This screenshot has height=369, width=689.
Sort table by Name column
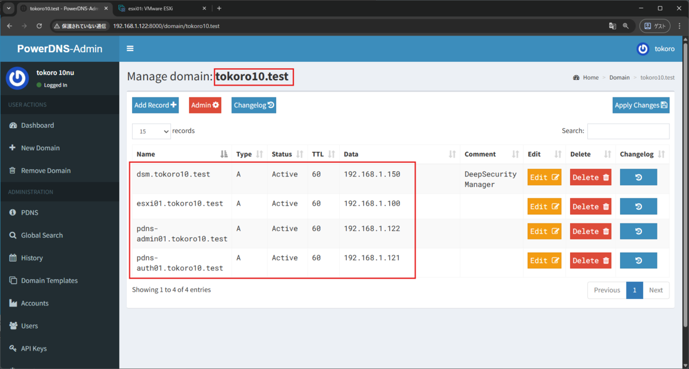point(182,154)
